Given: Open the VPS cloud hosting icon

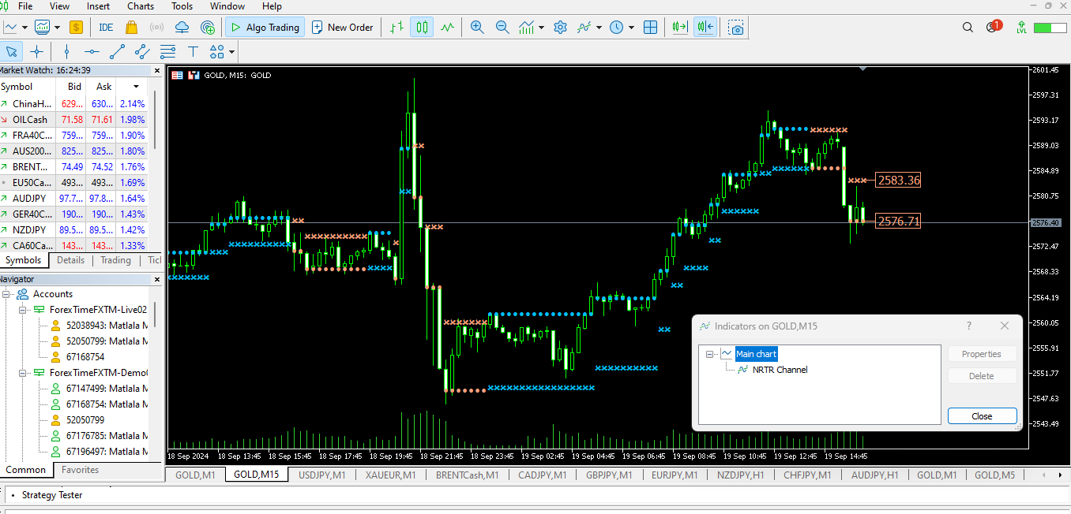Looking at the screenshot, I should tap(182, 28).
